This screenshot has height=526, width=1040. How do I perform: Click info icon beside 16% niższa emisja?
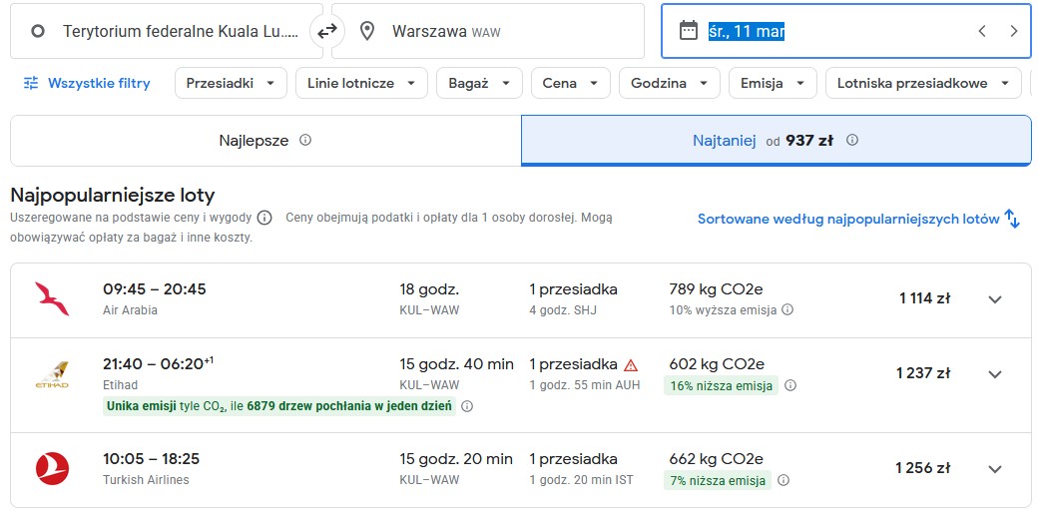pyautogui.click(x=790, y=385)
